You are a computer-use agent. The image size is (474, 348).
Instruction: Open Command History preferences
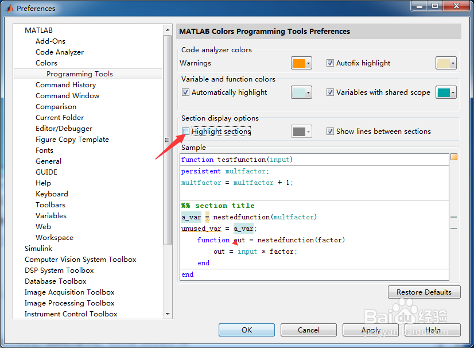pyautogui.click(x=65, y=85)
